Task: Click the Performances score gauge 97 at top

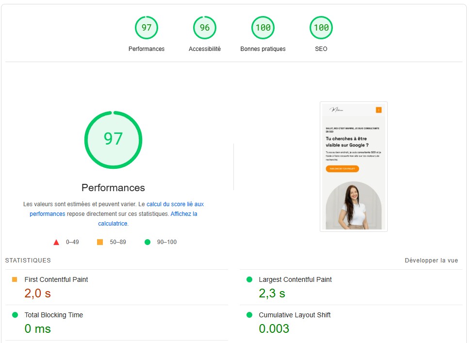Action: (147, 28)
